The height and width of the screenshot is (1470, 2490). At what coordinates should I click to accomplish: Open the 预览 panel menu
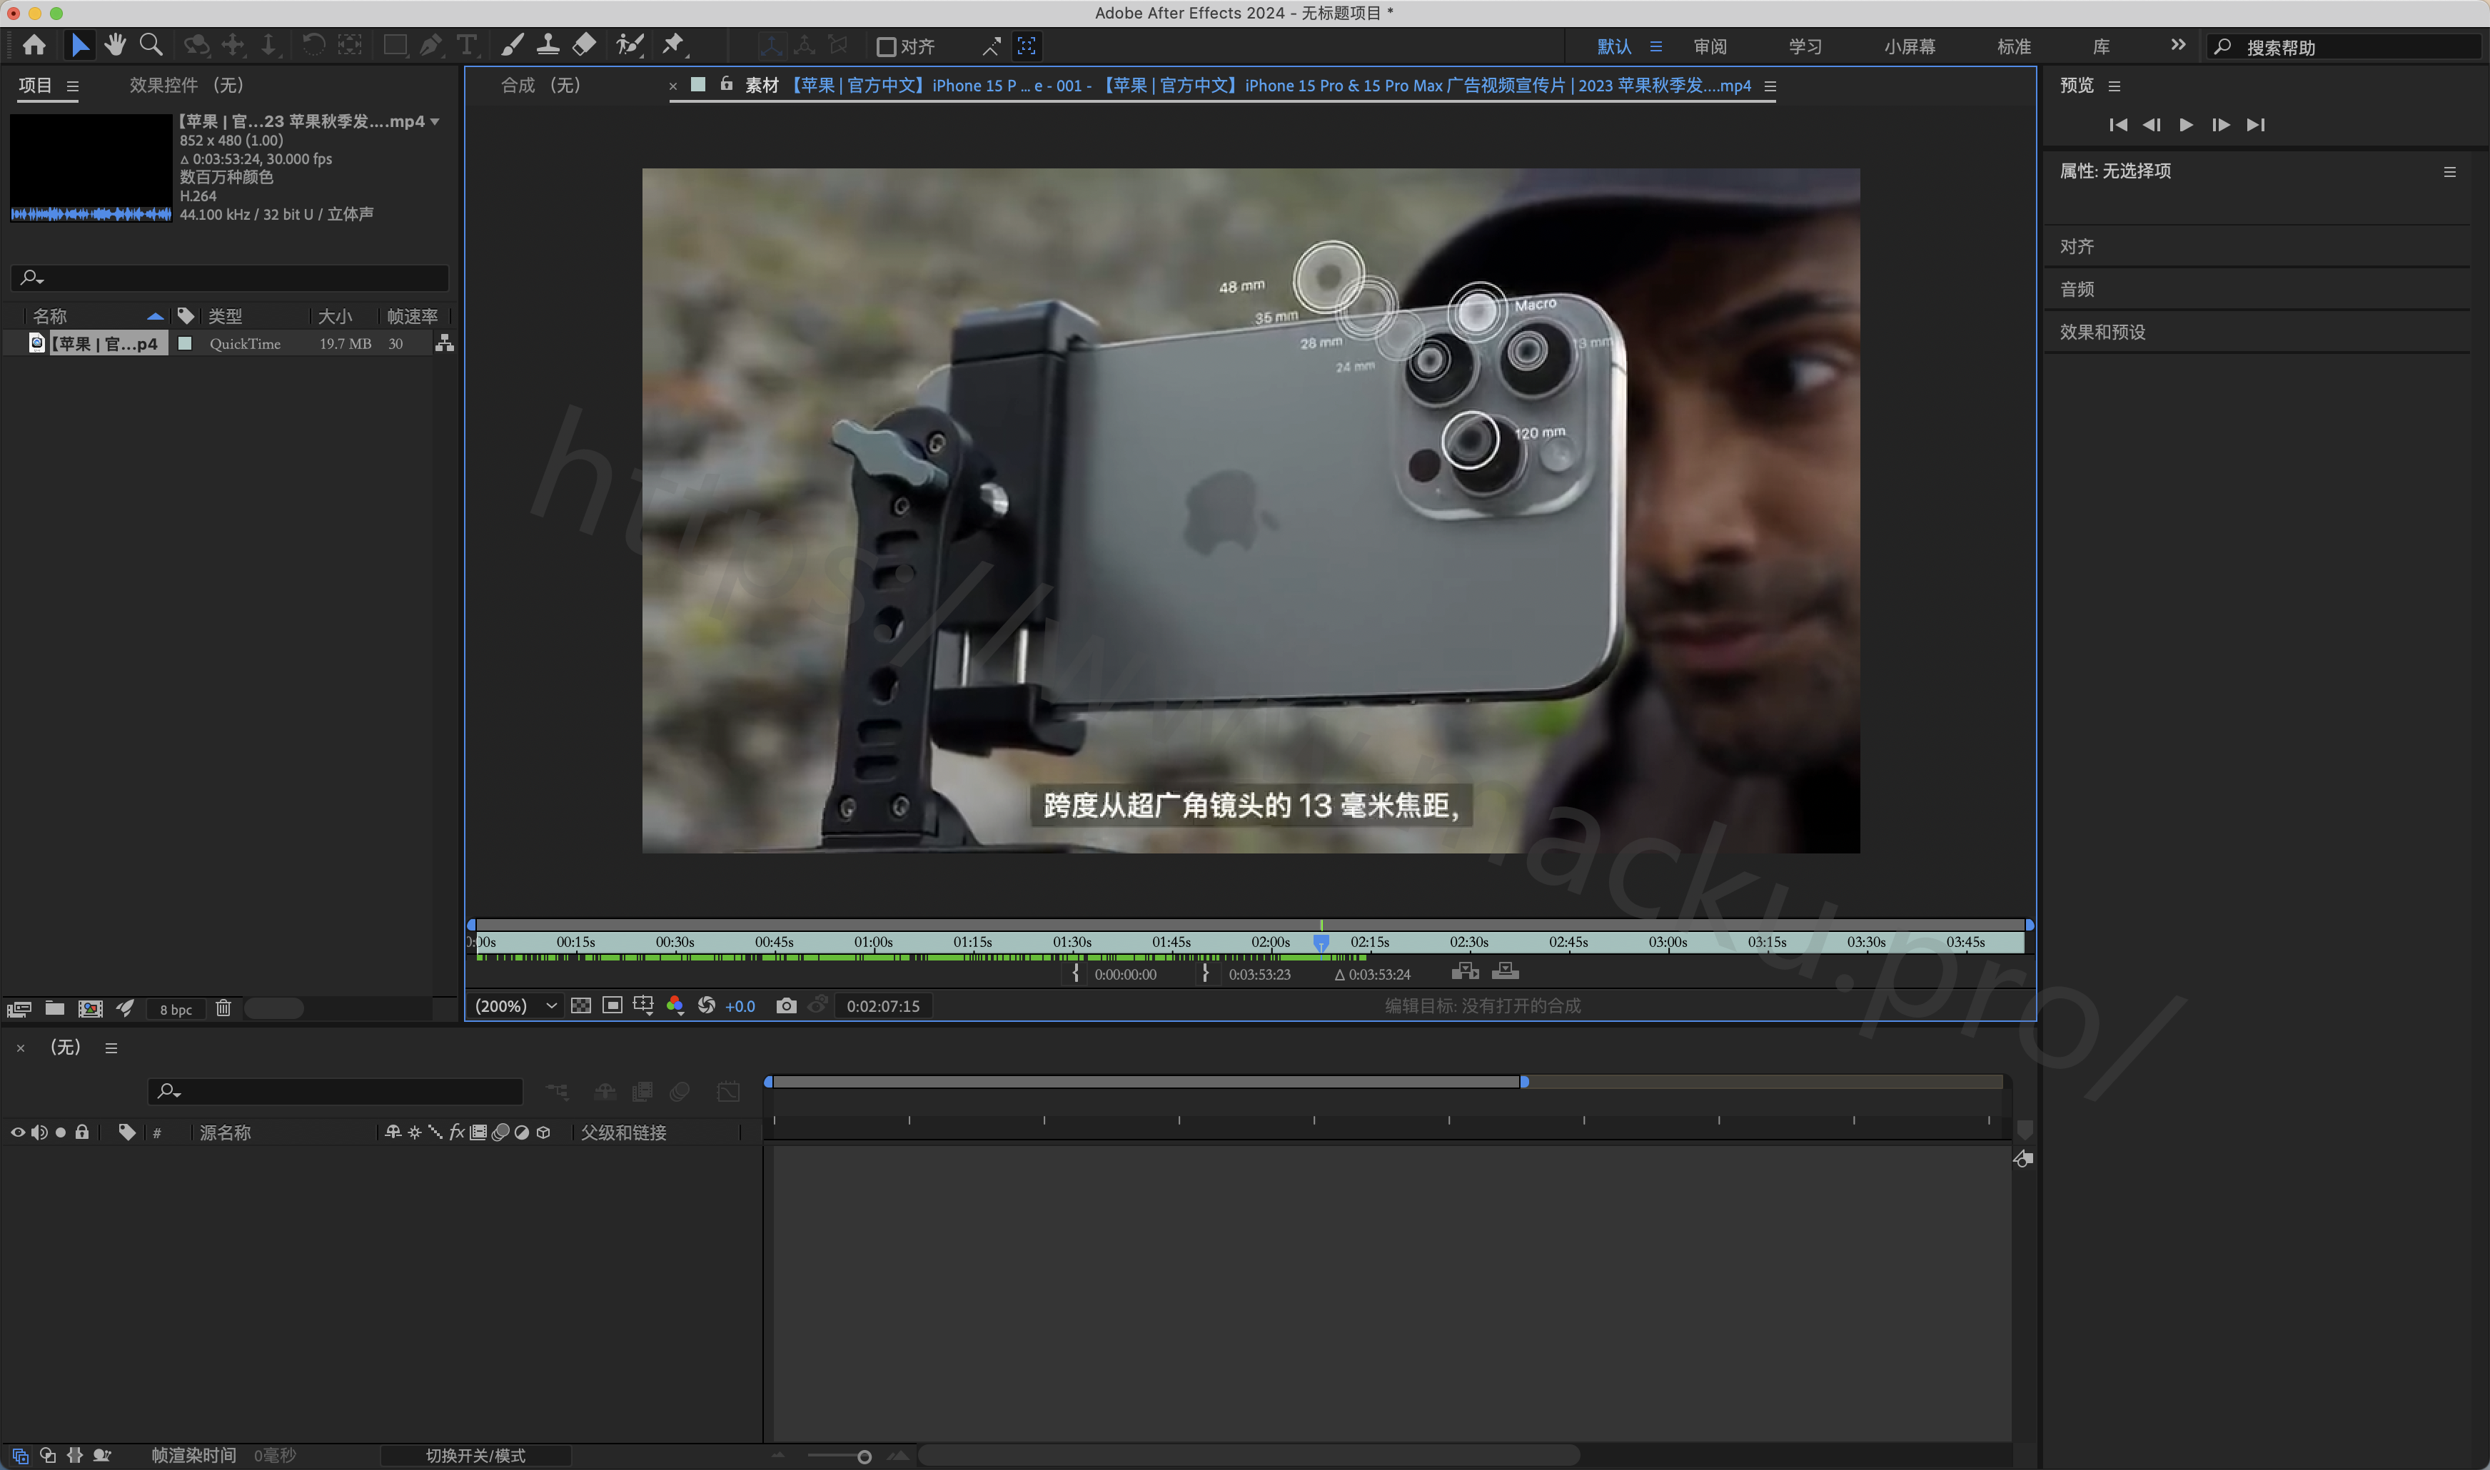(x=2115, y=86)
